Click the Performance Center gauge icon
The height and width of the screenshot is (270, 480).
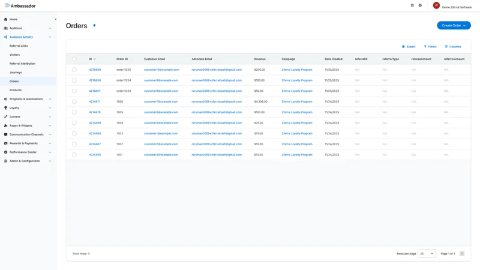coord(5,152)
